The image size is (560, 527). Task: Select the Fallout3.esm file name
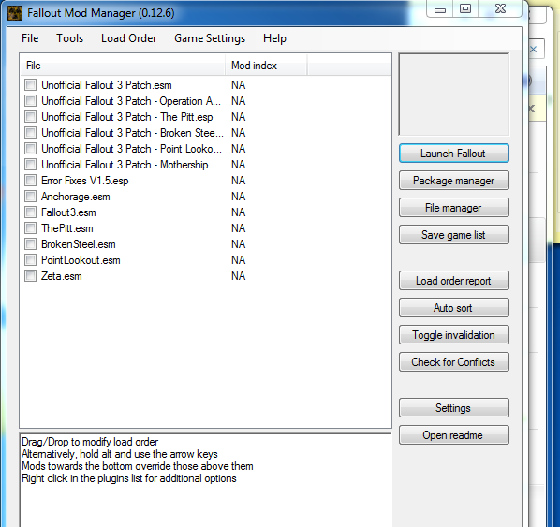(x=68, y=212)
